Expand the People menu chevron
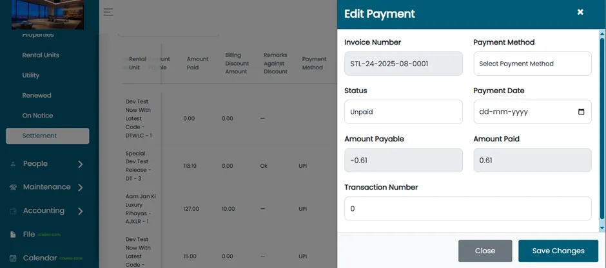This screenshot has width=606, height=268. (81, 164)
